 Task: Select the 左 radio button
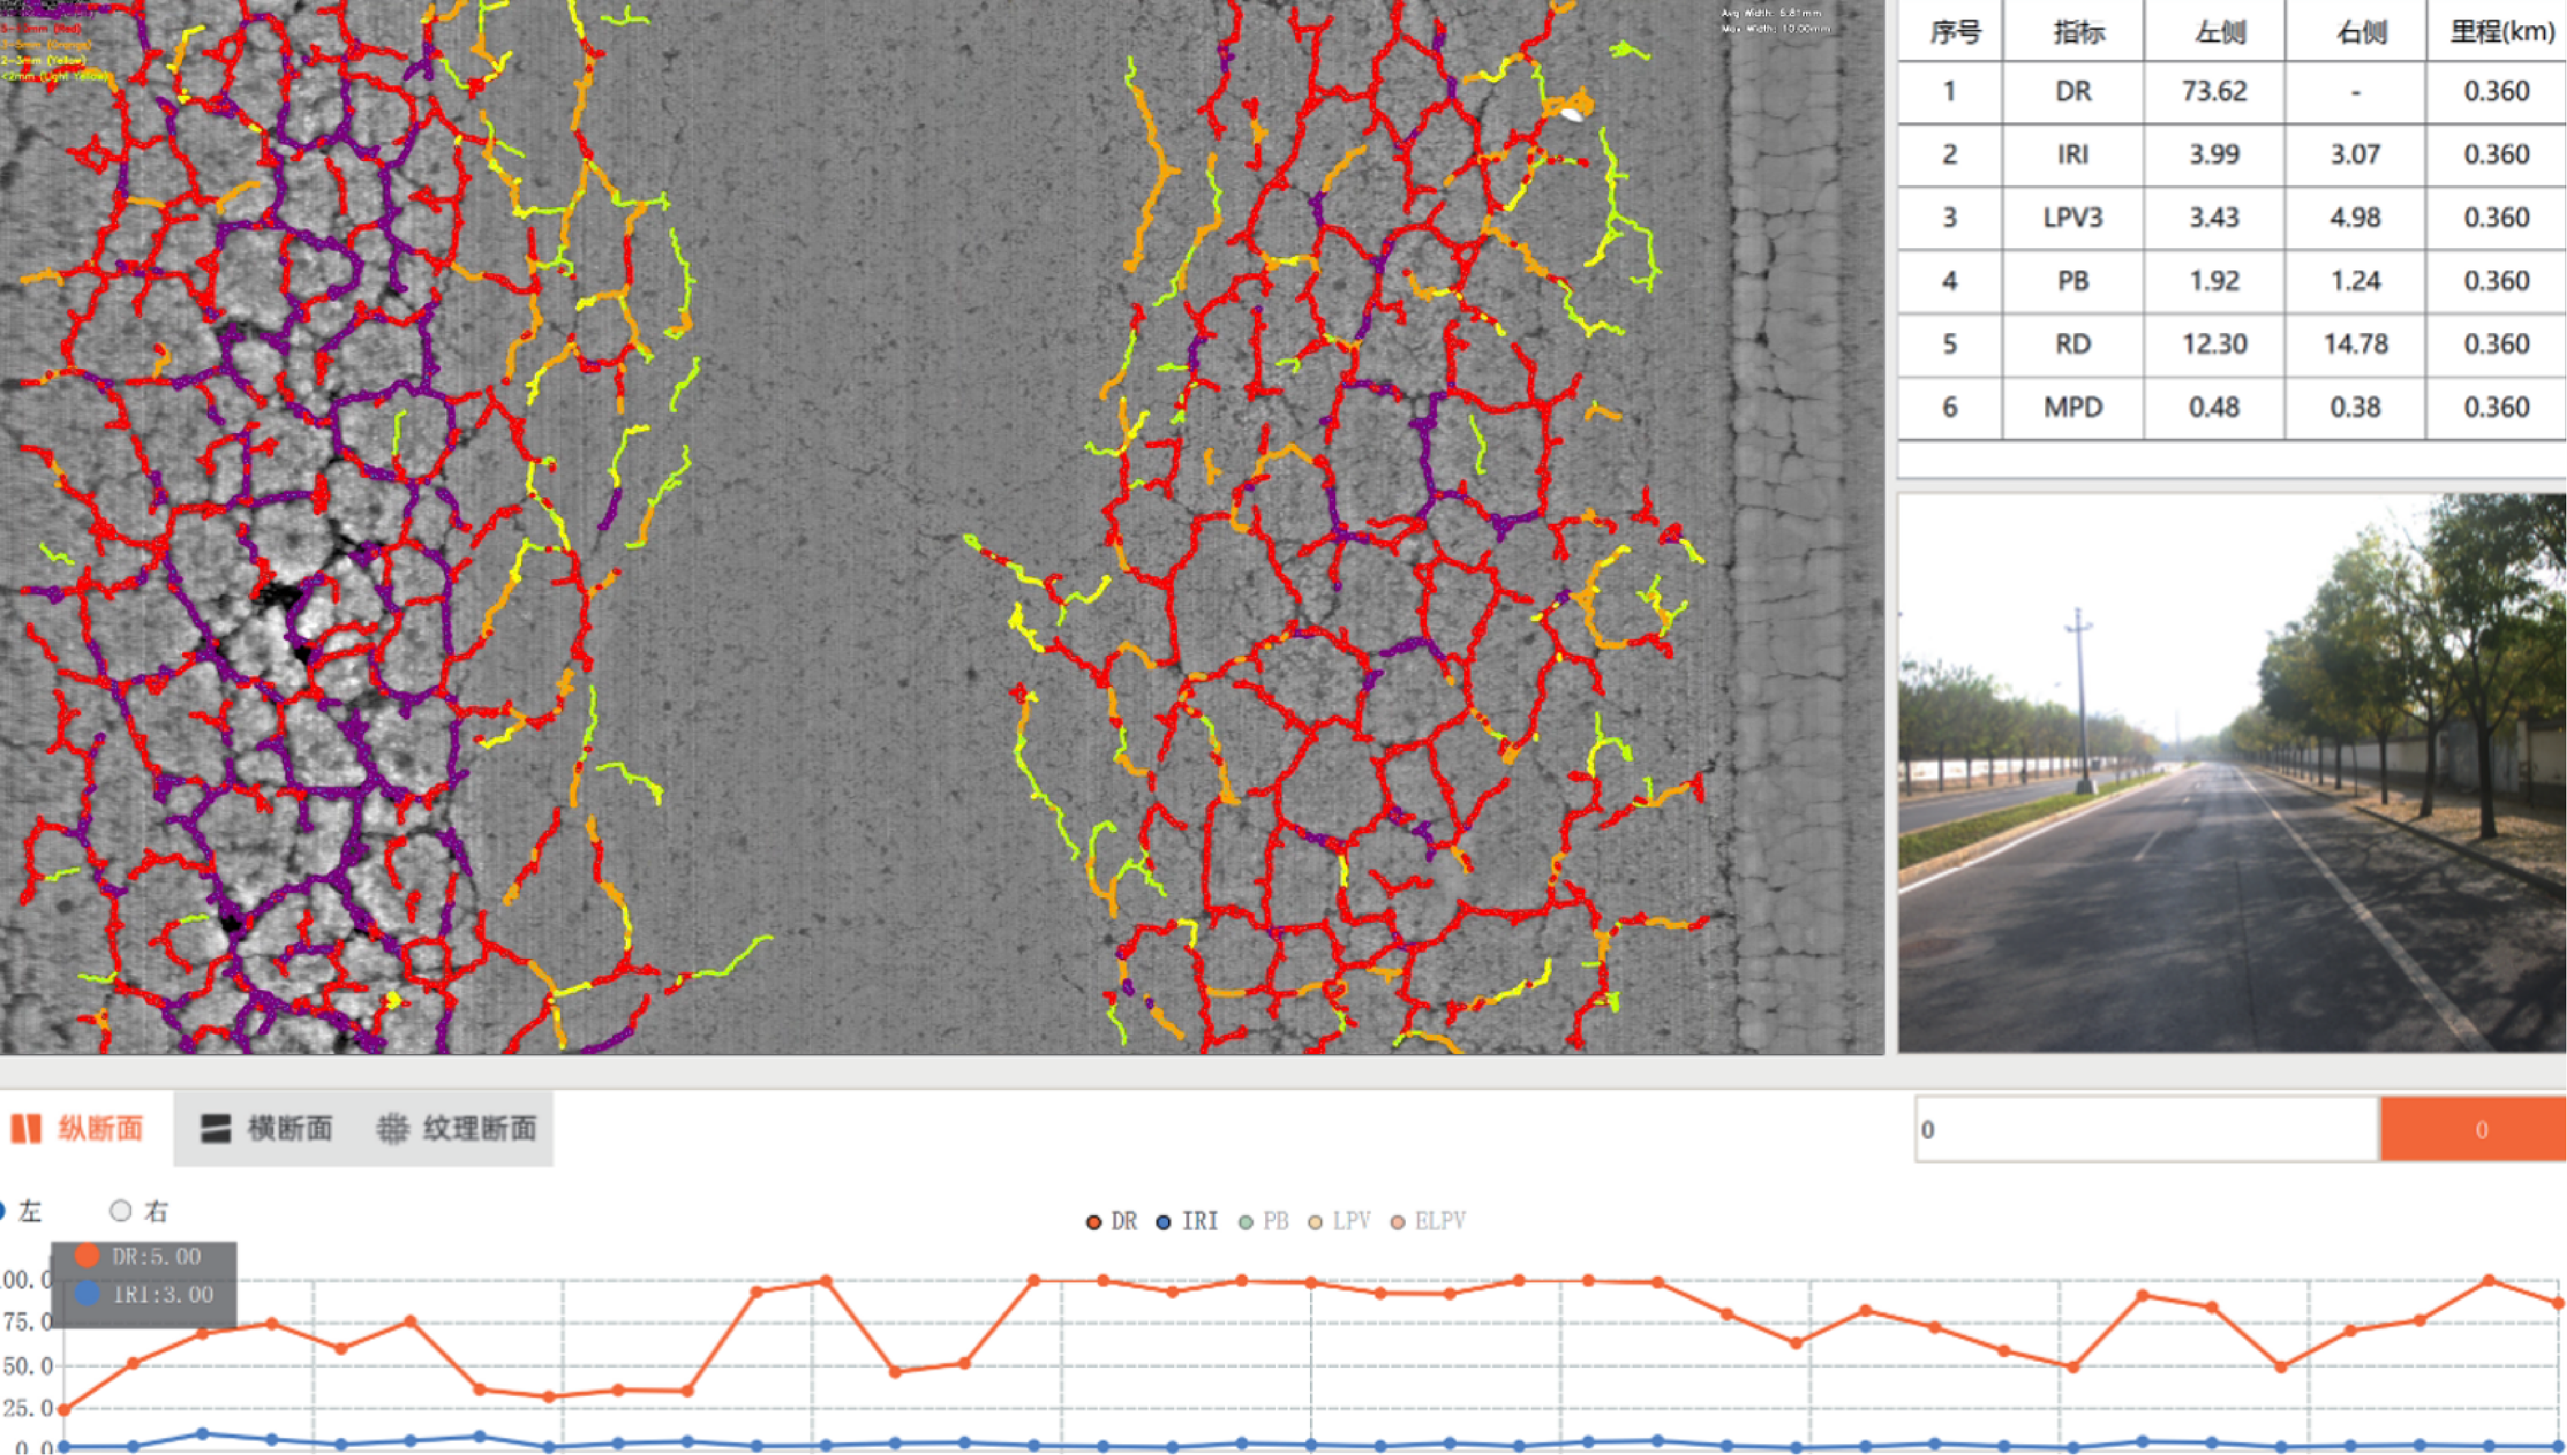coord(3,1211)
